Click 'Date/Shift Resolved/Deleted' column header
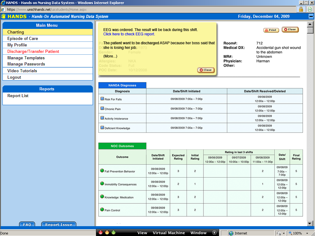The width and height of the screenshot is (315, 236). [265, 91]
